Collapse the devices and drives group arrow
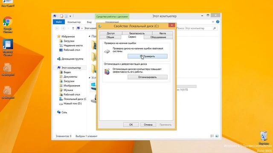The width and height of the screenshot is (273, 153). [x=90, y=77]
